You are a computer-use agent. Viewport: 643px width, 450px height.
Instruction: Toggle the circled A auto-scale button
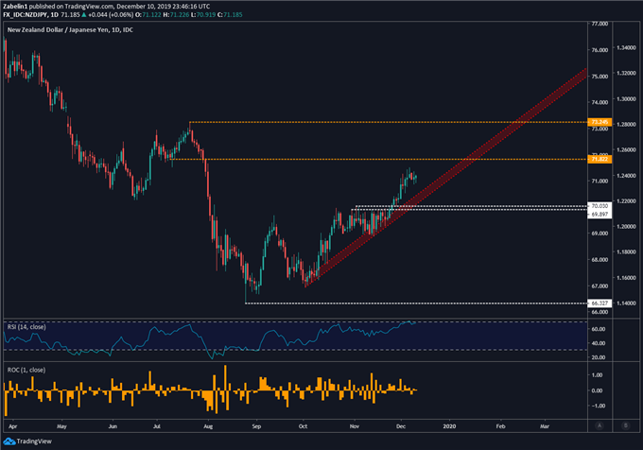click(600, 425)
